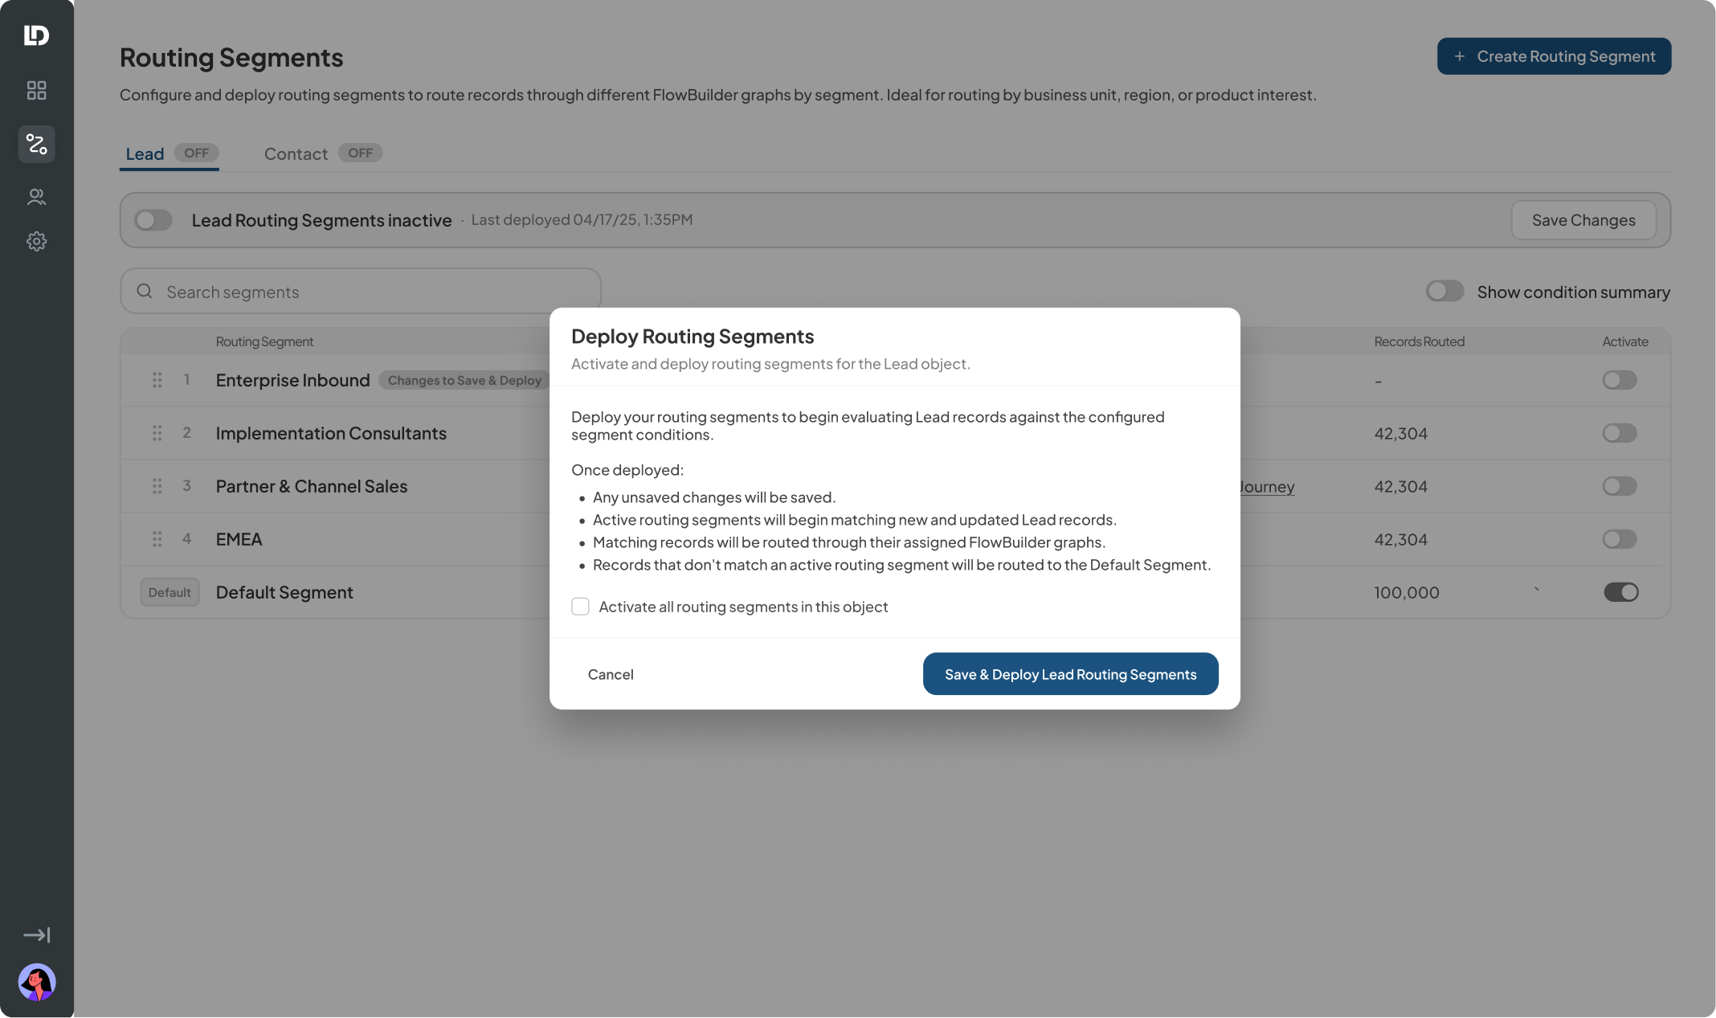Cancel the deploy dialog
Screen dimensions: 1716x1018
[611, 674]
